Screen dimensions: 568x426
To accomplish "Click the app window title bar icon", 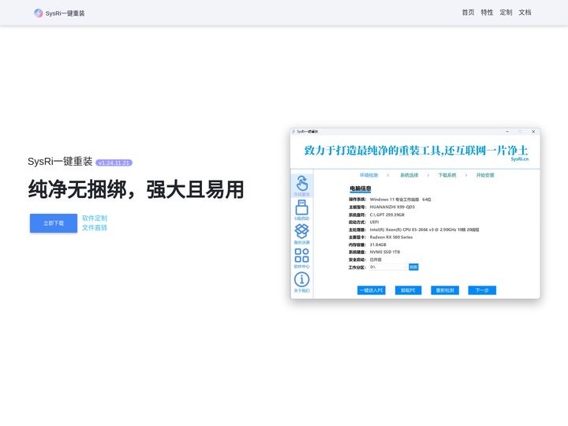I will [x=293, y=132].
